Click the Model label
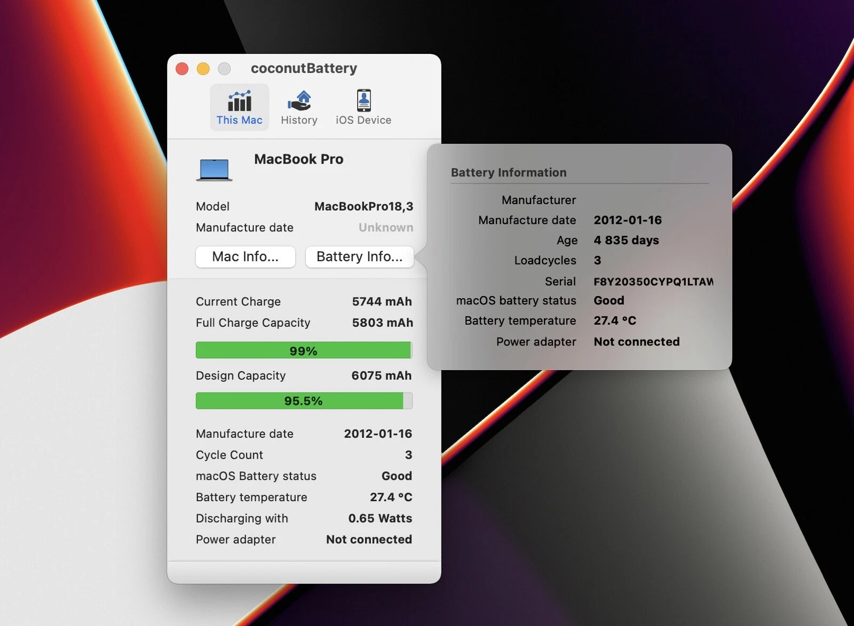Viewport: 854px width, 626px height. (x=212, y=206)
